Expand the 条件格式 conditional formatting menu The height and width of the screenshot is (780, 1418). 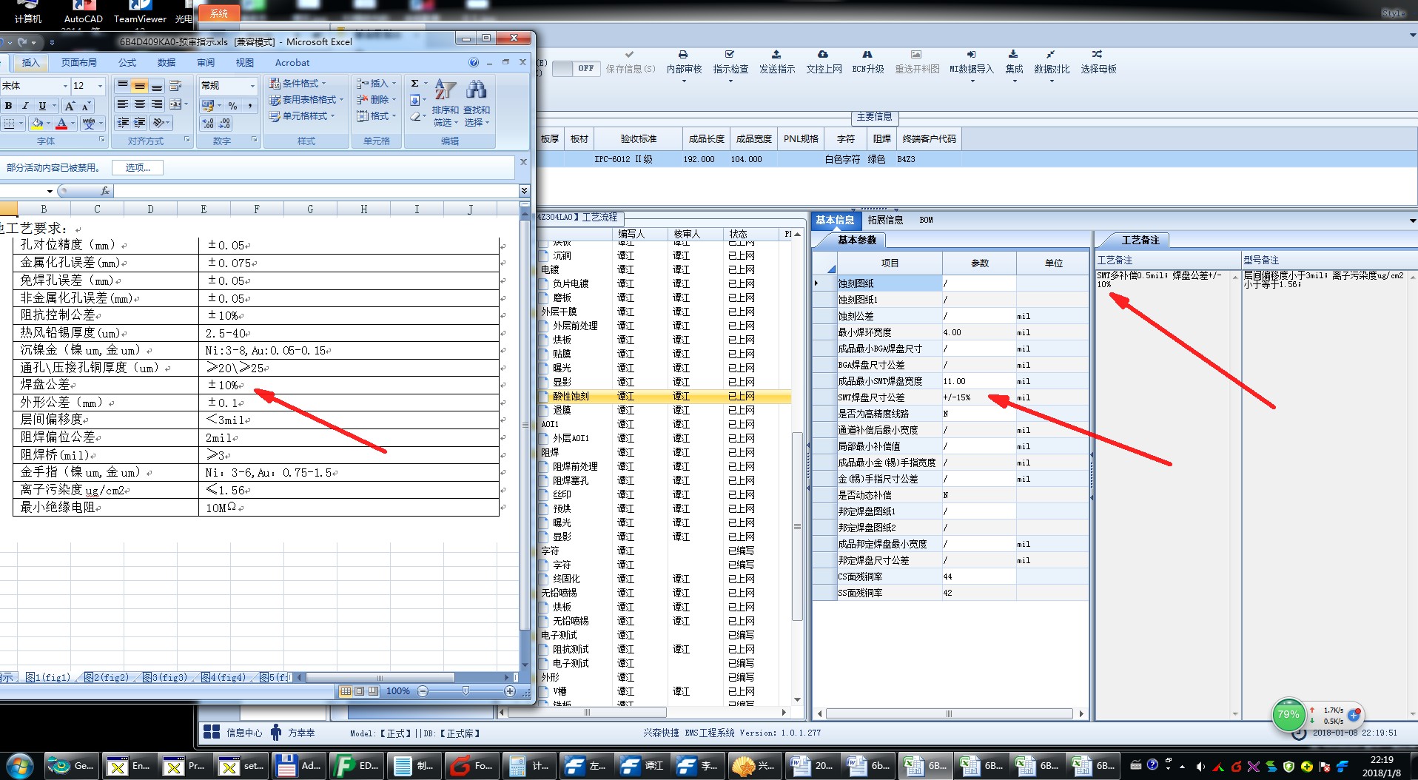point(298,84)
